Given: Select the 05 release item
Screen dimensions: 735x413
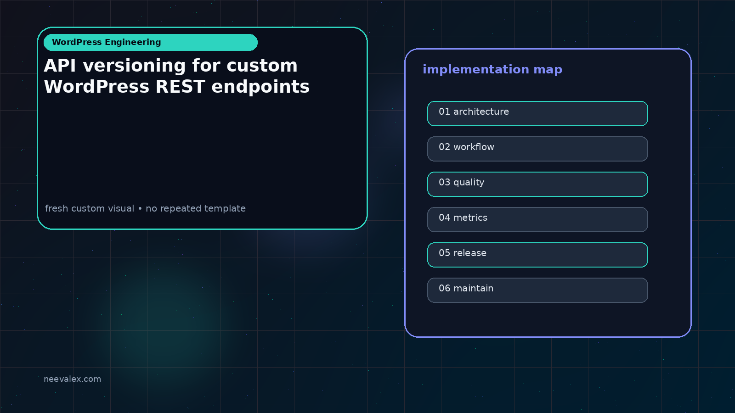Looking at the screenshot, I should (537, 255).
